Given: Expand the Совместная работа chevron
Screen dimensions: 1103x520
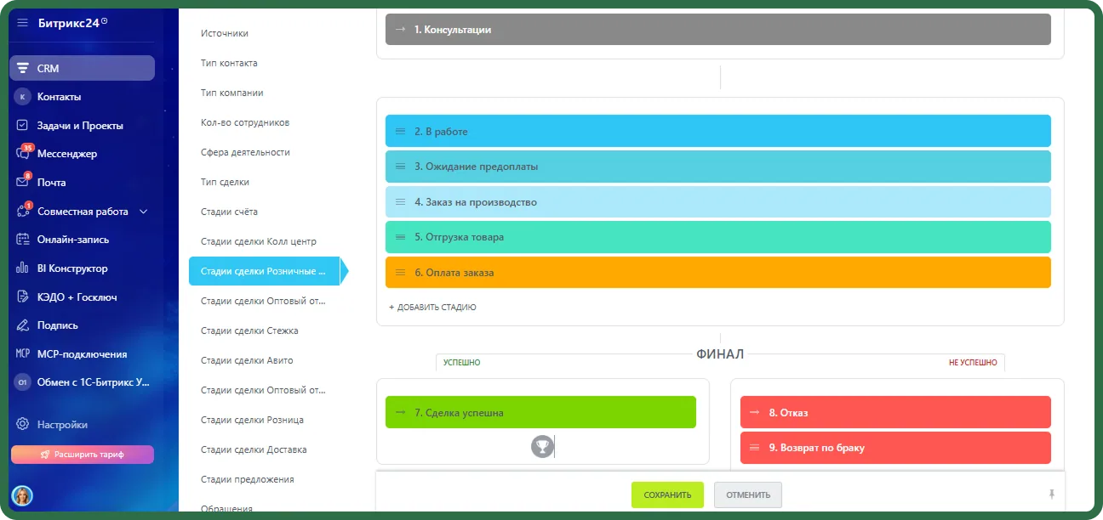Looking at the screenshot, I should (143, 212).
